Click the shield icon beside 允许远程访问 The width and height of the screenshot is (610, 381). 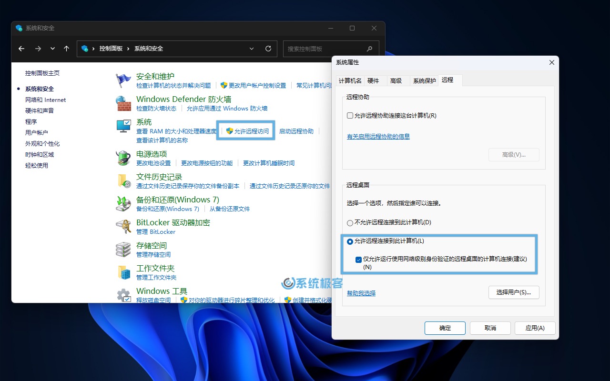(229, 131)
